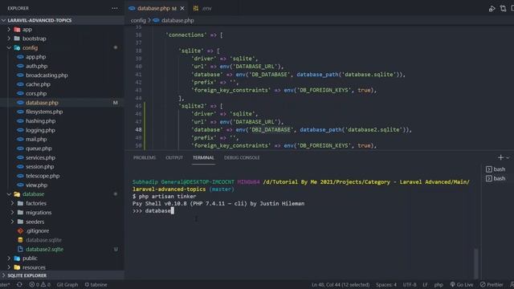Click database.php in the breadcrumb path
The height and width of the screenshot is (289, 514).
pyautogui.click(x=177, y=20)
